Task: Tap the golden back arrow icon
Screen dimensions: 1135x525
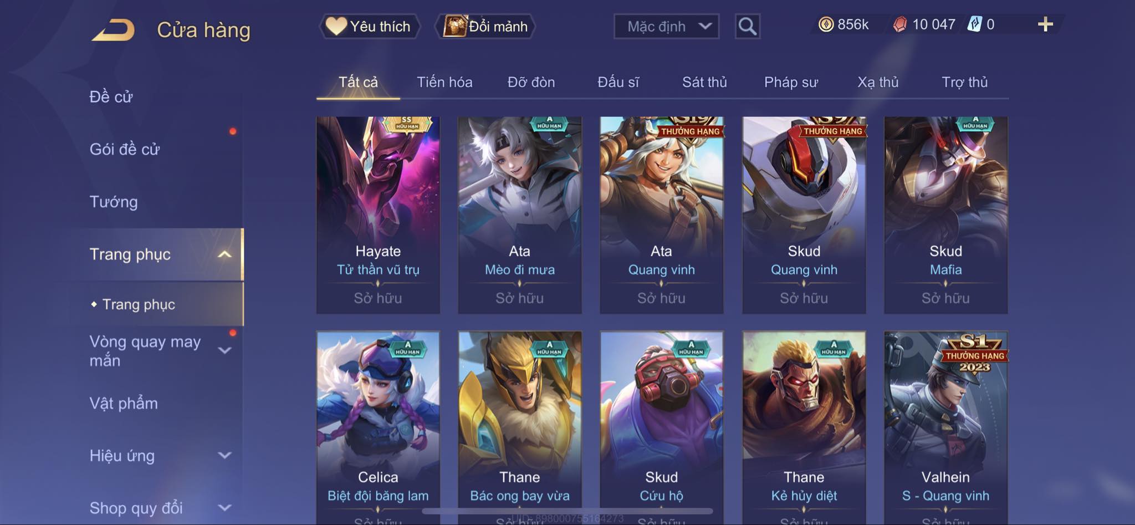Action: (x=114, y=30)
